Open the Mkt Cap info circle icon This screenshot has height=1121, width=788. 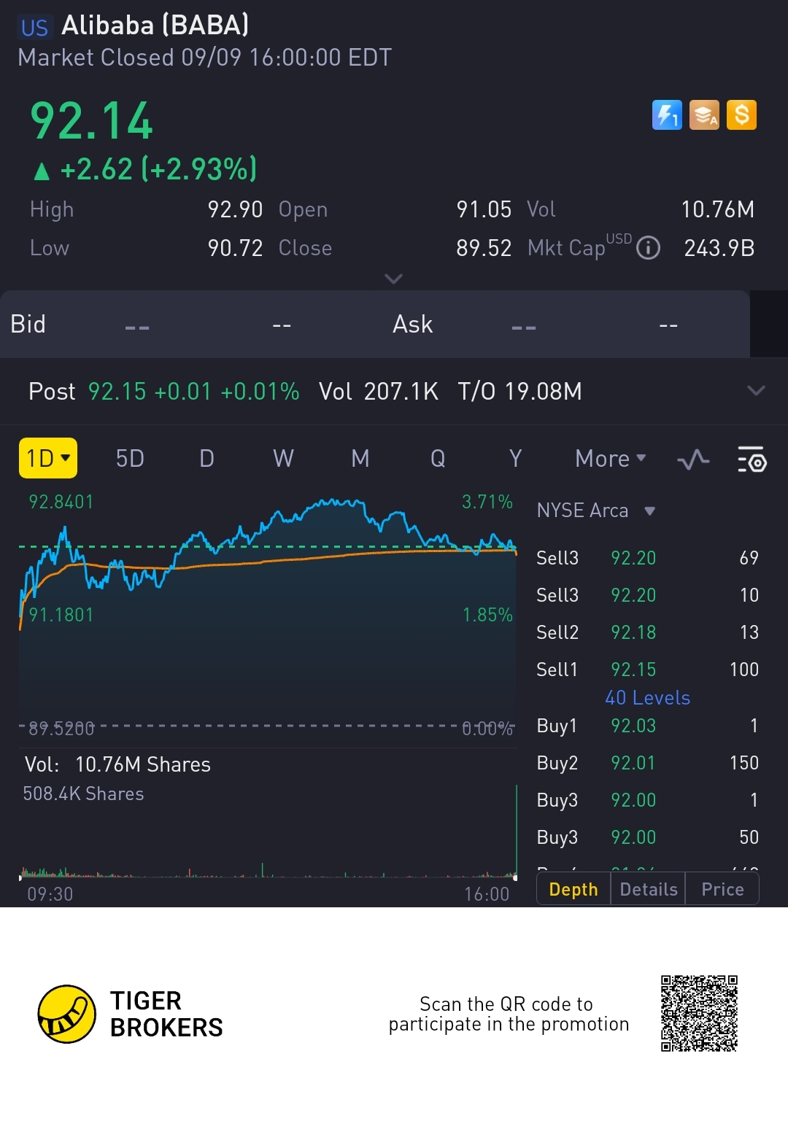648,248
